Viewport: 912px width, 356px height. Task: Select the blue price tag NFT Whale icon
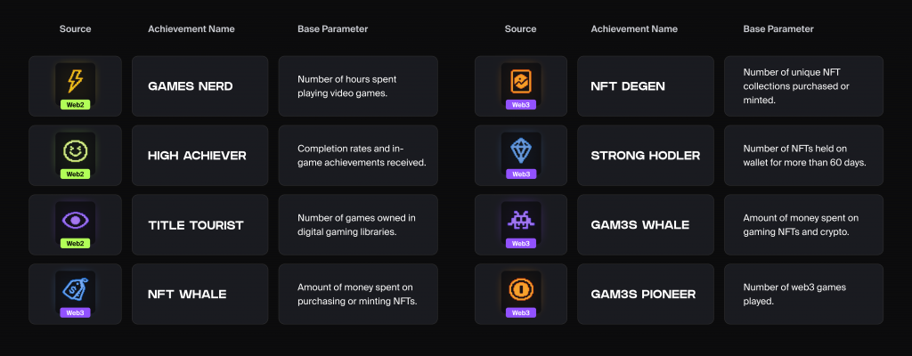(x=75, y=289)
